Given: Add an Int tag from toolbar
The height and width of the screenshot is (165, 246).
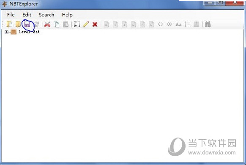Looking at the screenshot, I should pyautogui.click(x=124, y=24).
